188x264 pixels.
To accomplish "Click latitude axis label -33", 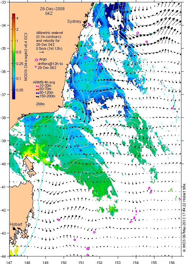I will (x=3, y=2).
